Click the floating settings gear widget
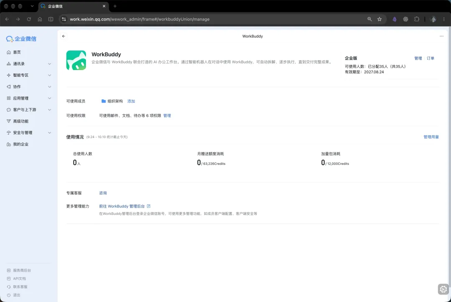 click(x=443, y=289)
